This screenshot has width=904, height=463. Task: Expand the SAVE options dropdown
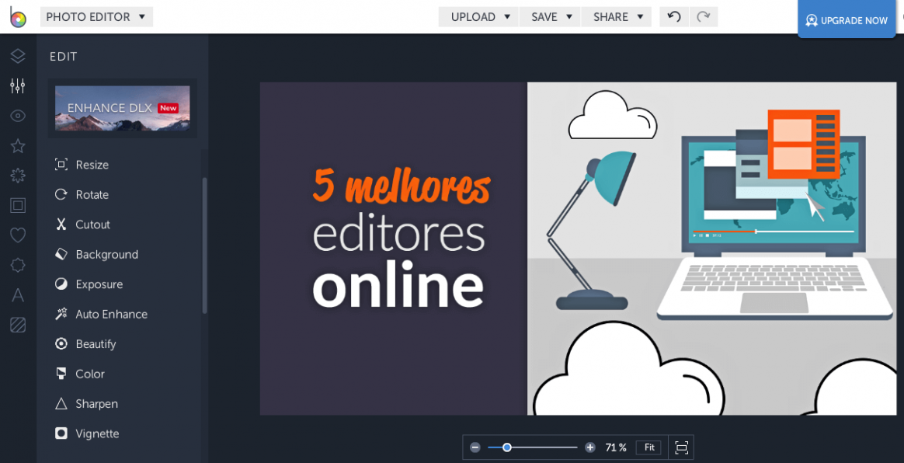[x=550, y=16]
